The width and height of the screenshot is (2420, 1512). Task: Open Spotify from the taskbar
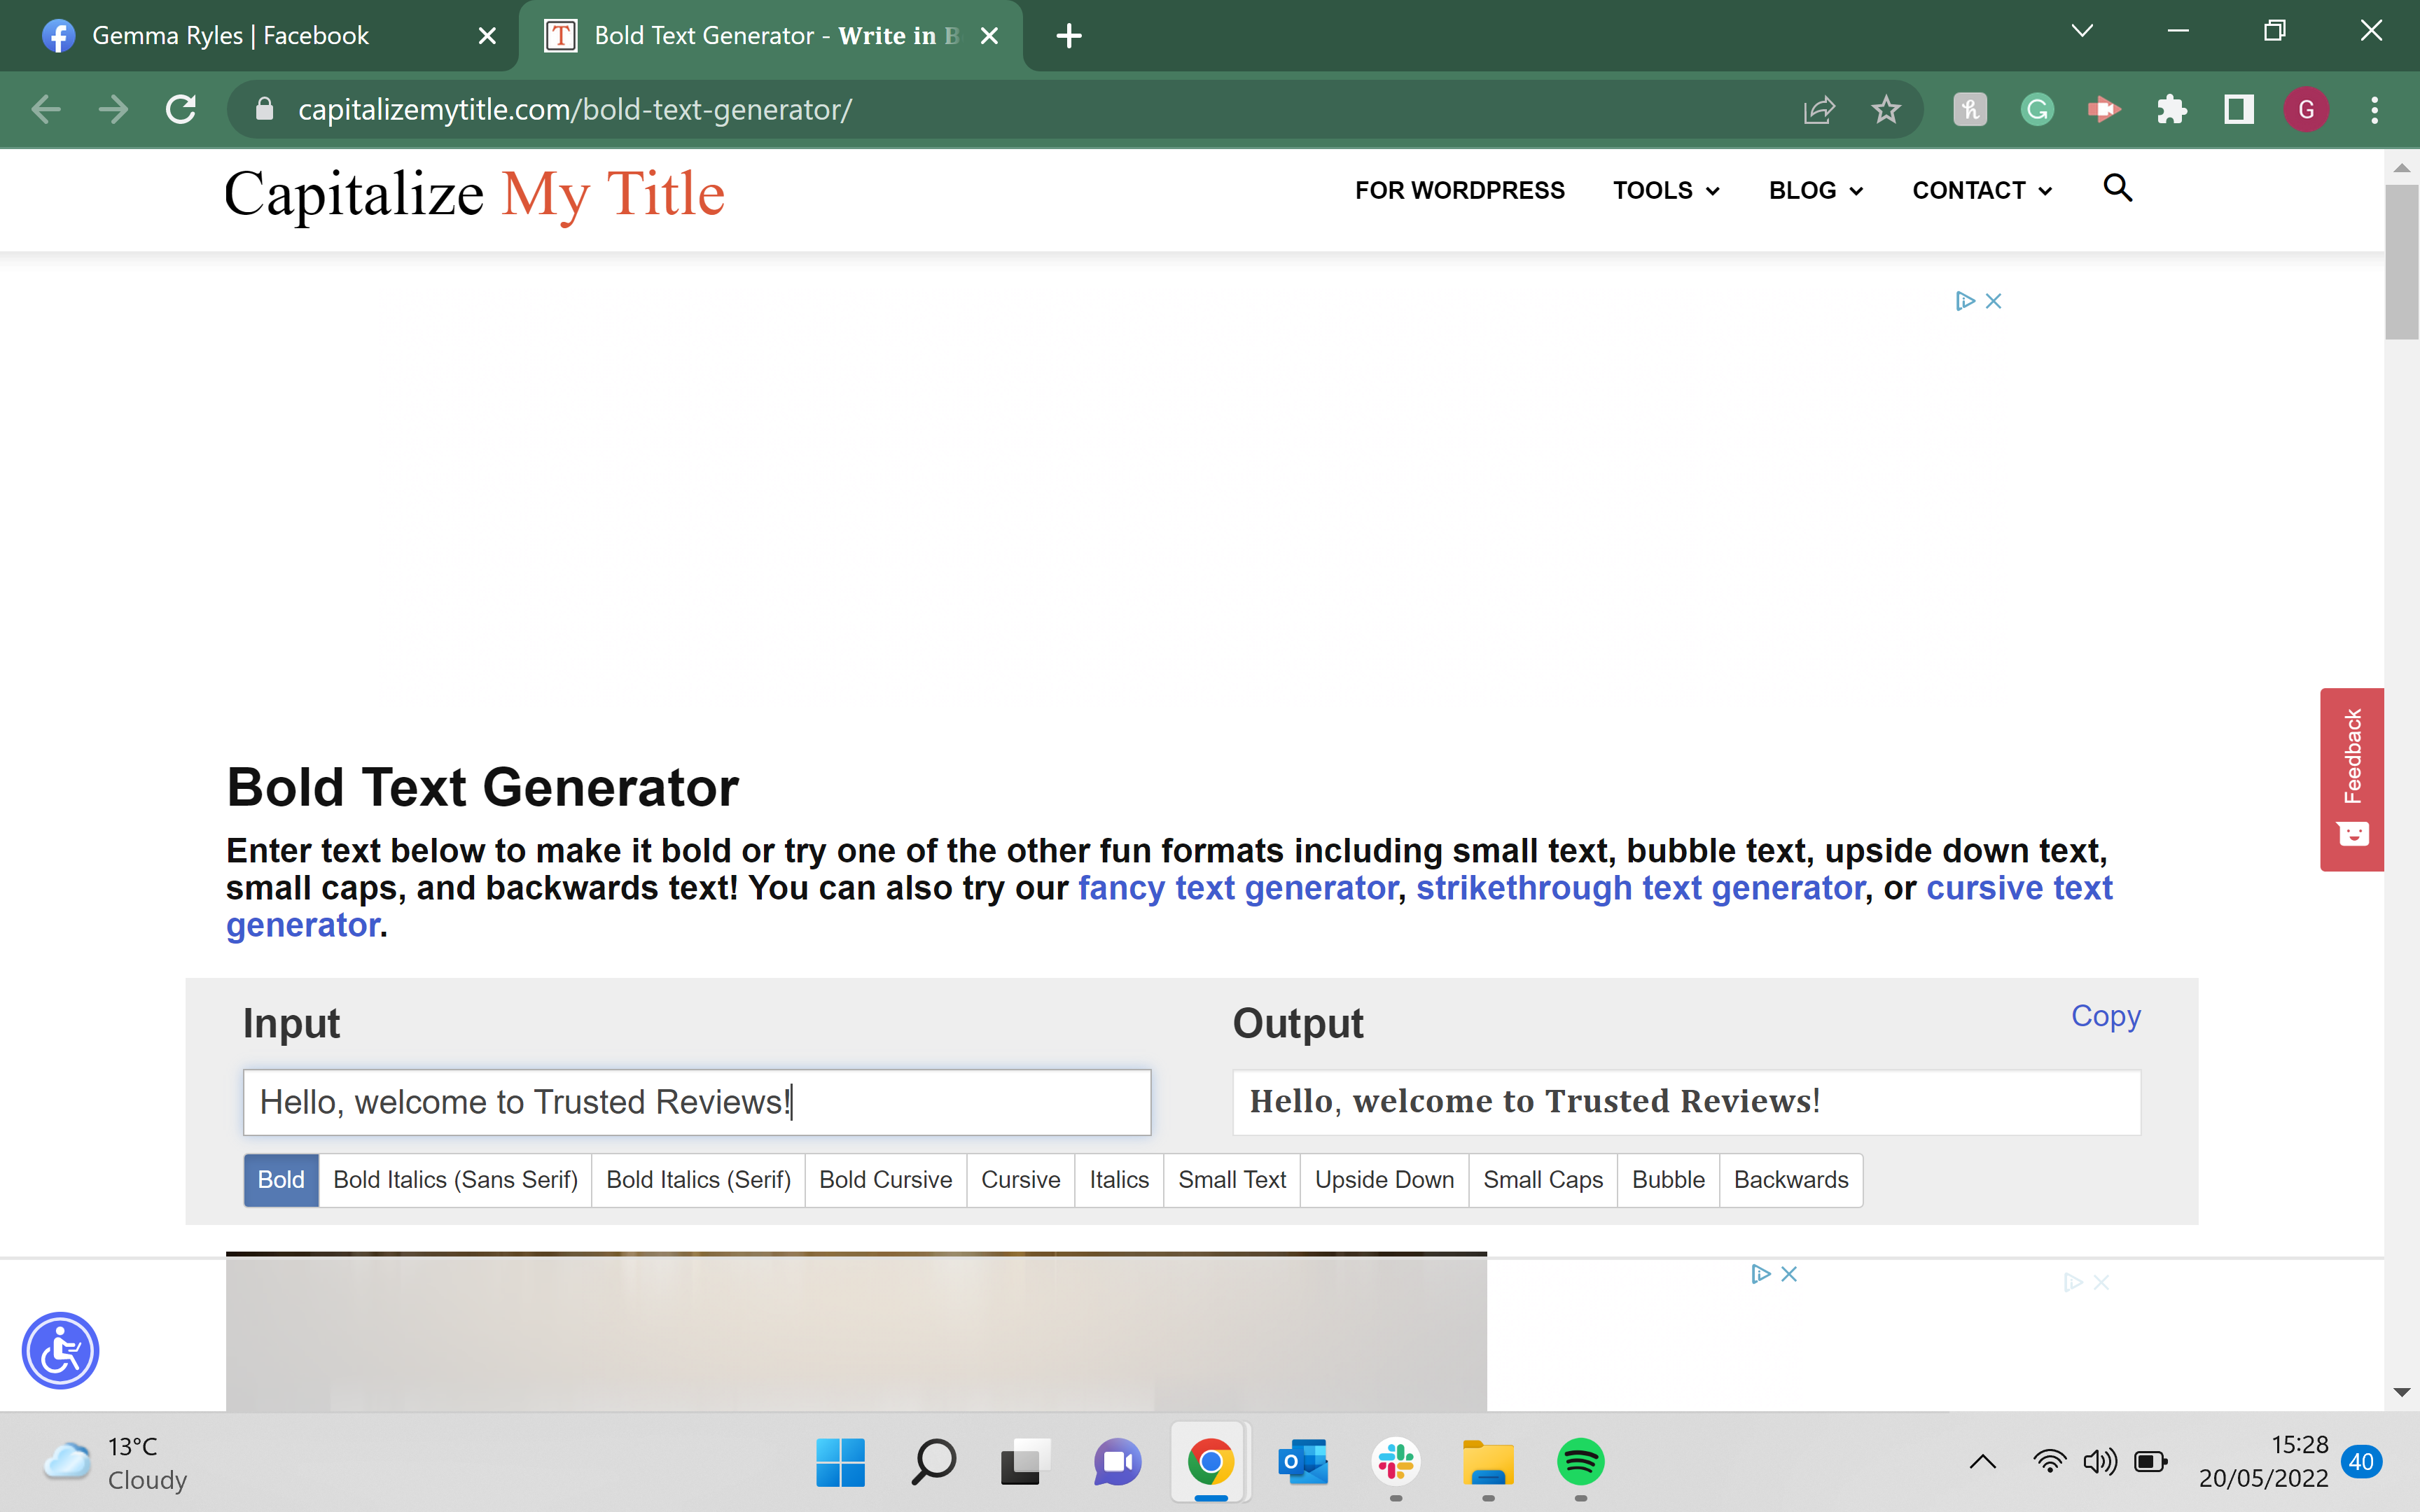coord(1580,1462)
